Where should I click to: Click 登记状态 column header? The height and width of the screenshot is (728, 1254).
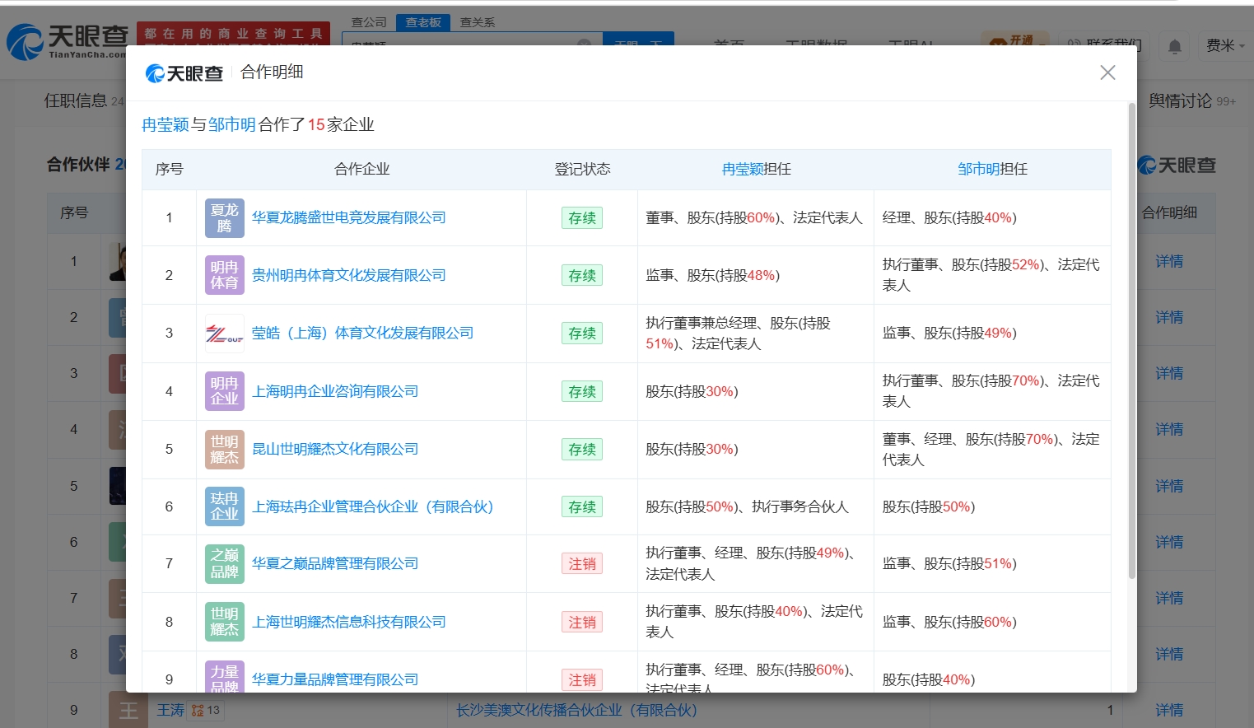point(582,169)
